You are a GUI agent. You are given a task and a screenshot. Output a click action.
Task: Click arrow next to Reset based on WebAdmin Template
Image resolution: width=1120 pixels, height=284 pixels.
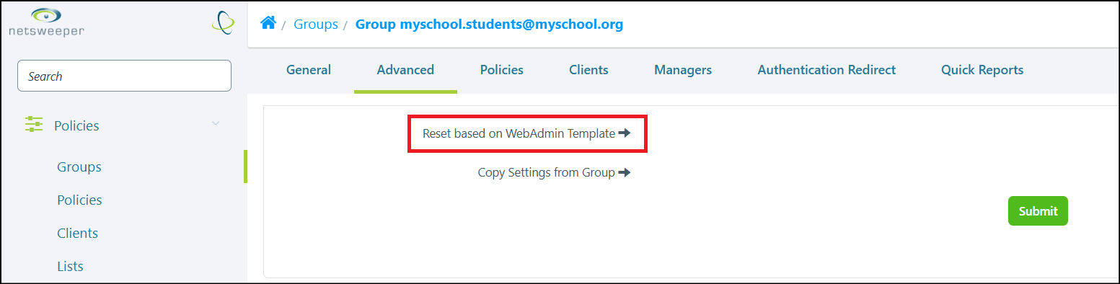(x=625, y=133)
